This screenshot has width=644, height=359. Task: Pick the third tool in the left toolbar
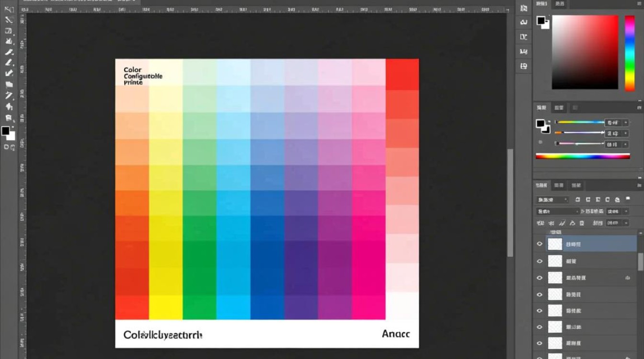click(x=9, y=31)
